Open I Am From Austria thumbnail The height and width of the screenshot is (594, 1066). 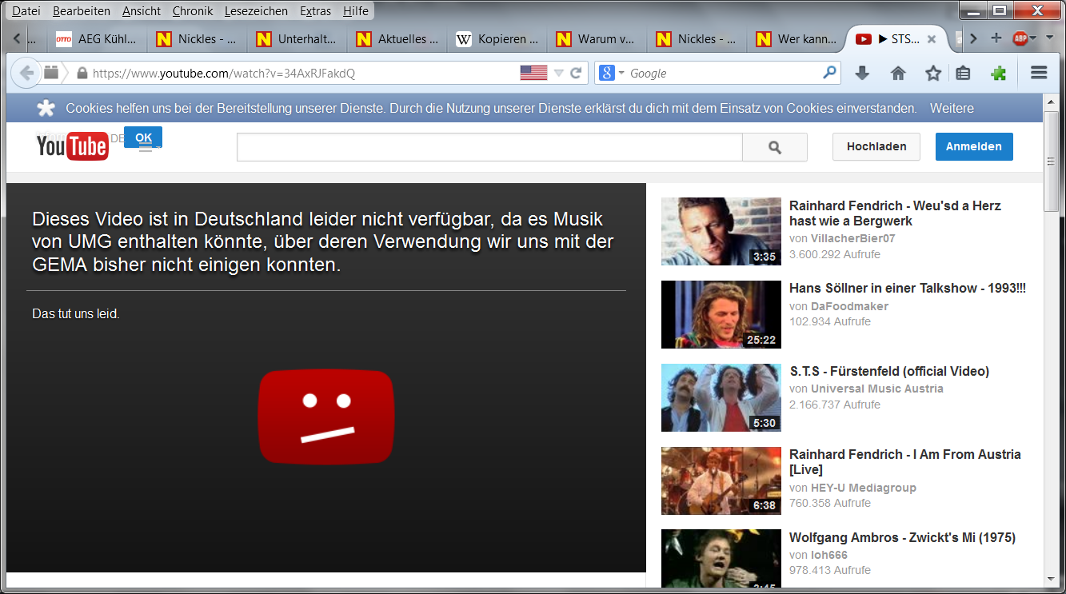tap(721, 480)
